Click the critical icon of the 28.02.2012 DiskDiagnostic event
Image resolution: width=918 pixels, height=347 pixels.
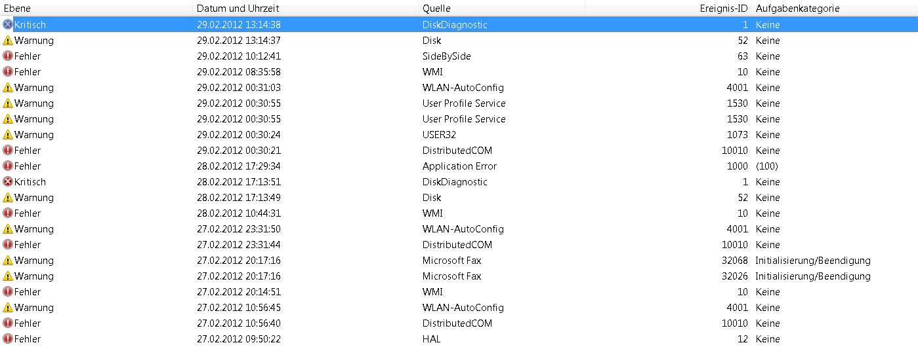click(8, 182)
